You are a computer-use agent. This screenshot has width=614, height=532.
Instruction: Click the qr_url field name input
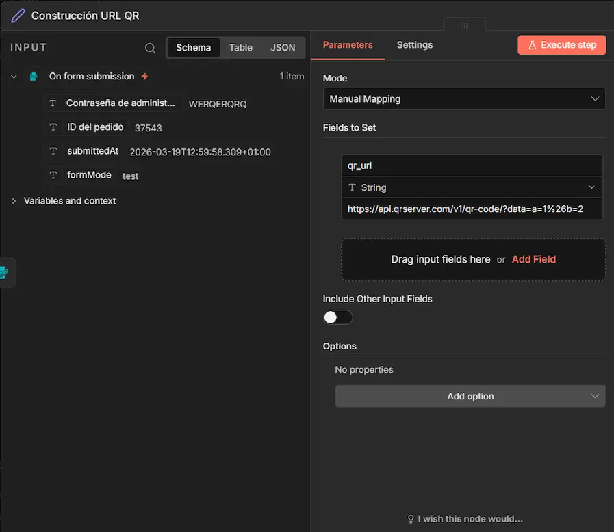point(472,165)
